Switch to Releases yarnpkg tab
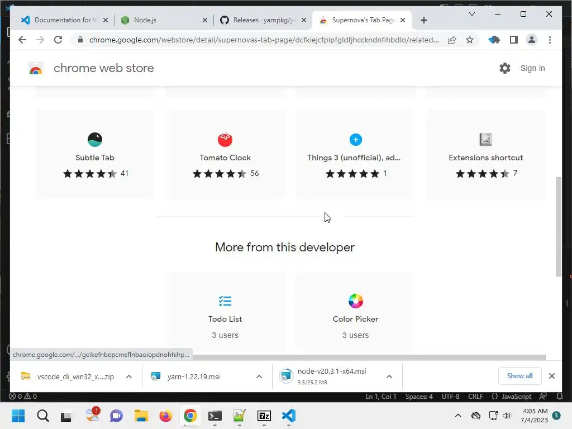The width and height of the screenshot is (572, 429). click(x=264, y=20)
